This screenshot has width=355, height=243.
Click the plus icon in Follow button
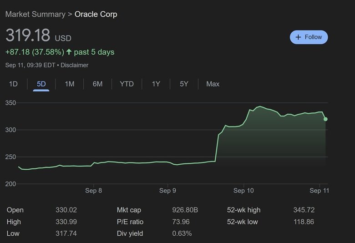(x=299, y=37)
